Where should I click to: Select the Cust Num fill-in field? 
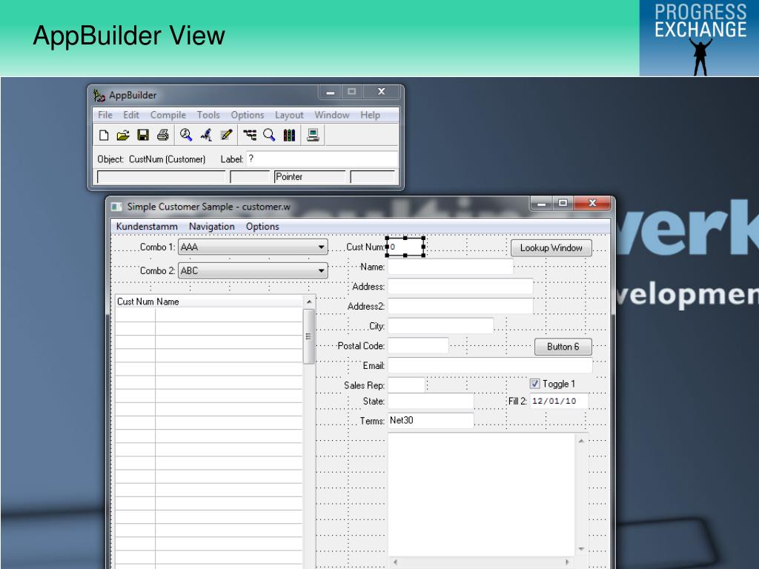405,247
